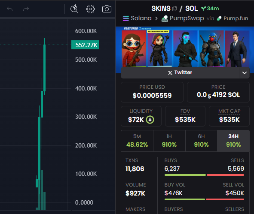The height and width of the screenshot is (214, 254).
Task: Click the BUYS count 6,237
Action: click(x=172, y=169)
